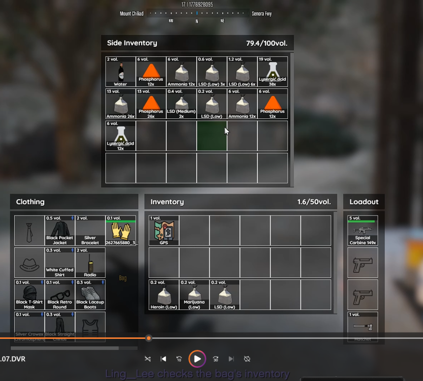Viewport: 423px width, 381px height.
Task: Toggle repeat in the video player
Action: [247, 359]
